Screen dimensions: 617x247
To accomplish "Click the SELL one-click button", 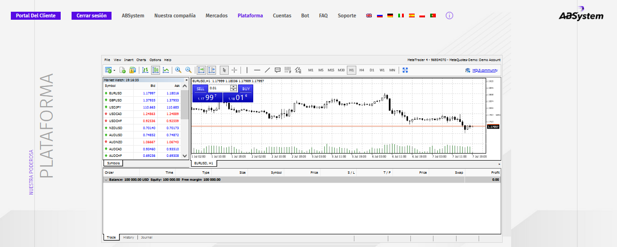I will coord(200,88).
